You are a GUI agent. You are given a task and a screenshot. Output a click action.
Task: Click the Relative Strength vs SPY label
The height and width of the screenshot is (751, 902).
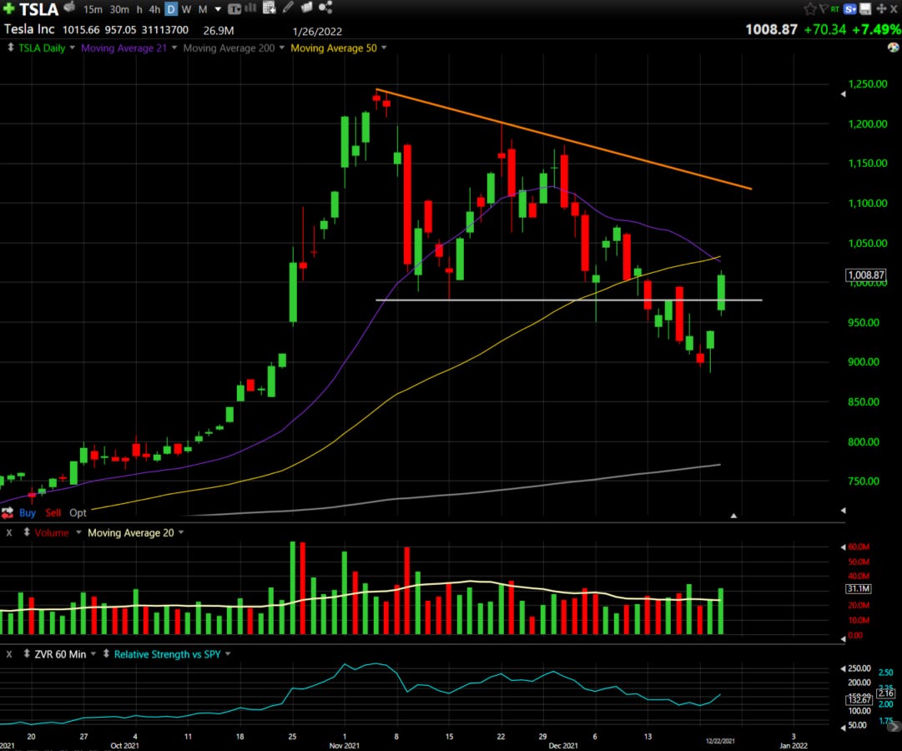pos(168,654)
